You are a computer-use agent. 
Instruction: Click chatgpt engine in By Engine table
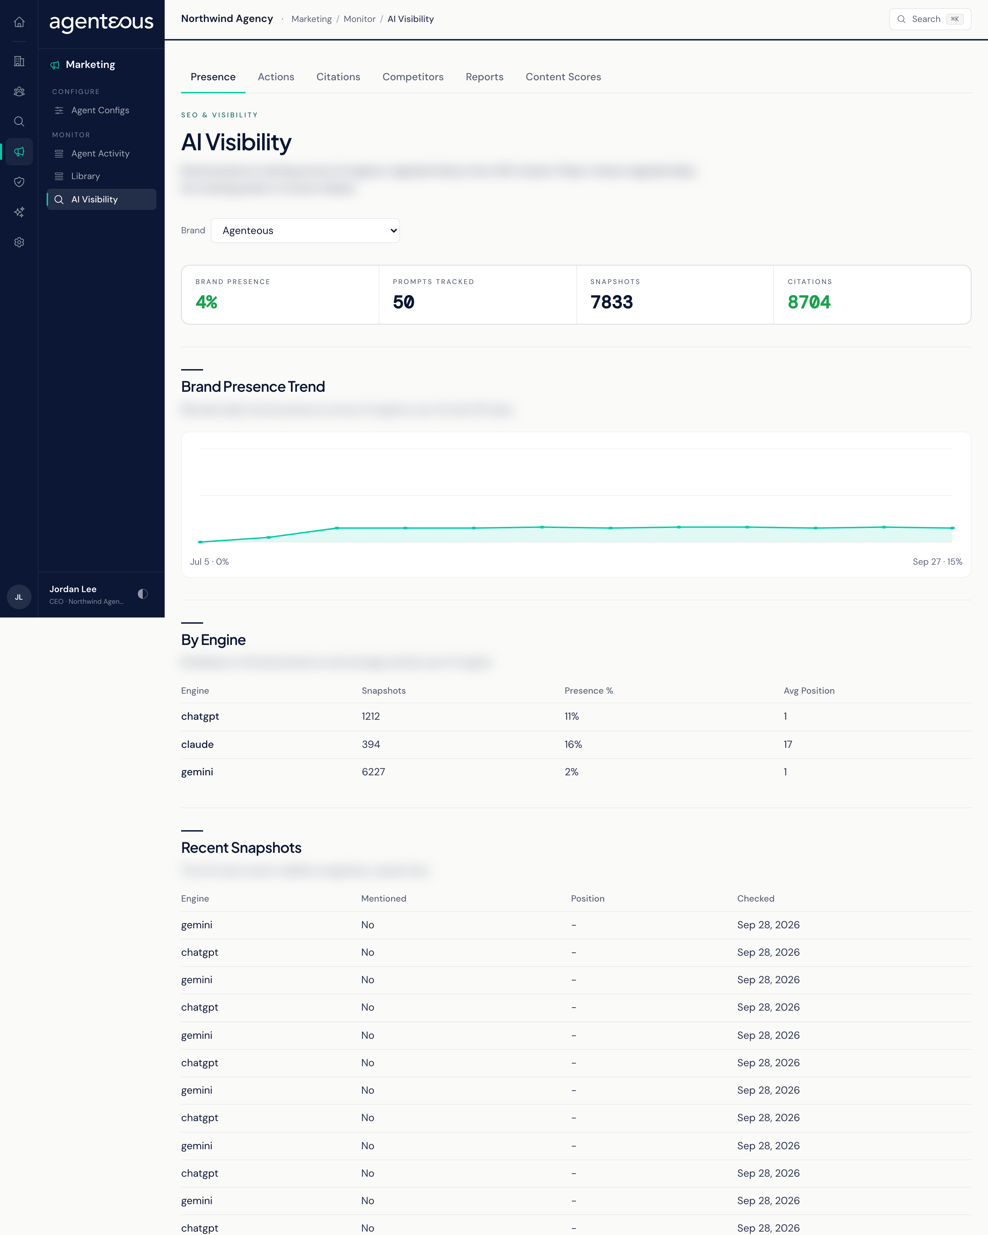[x=200, y=717]
